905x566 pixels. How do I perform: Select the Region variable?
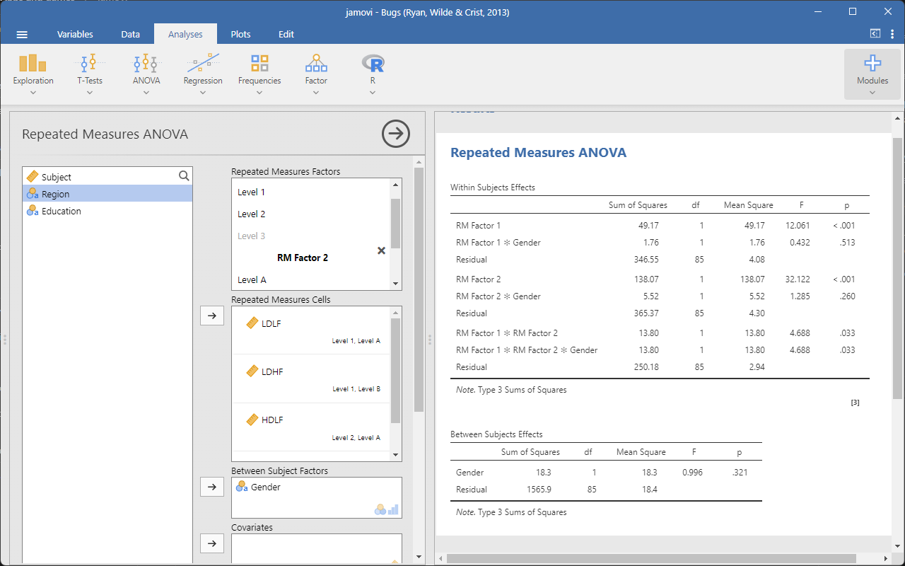tap(107, 194)
